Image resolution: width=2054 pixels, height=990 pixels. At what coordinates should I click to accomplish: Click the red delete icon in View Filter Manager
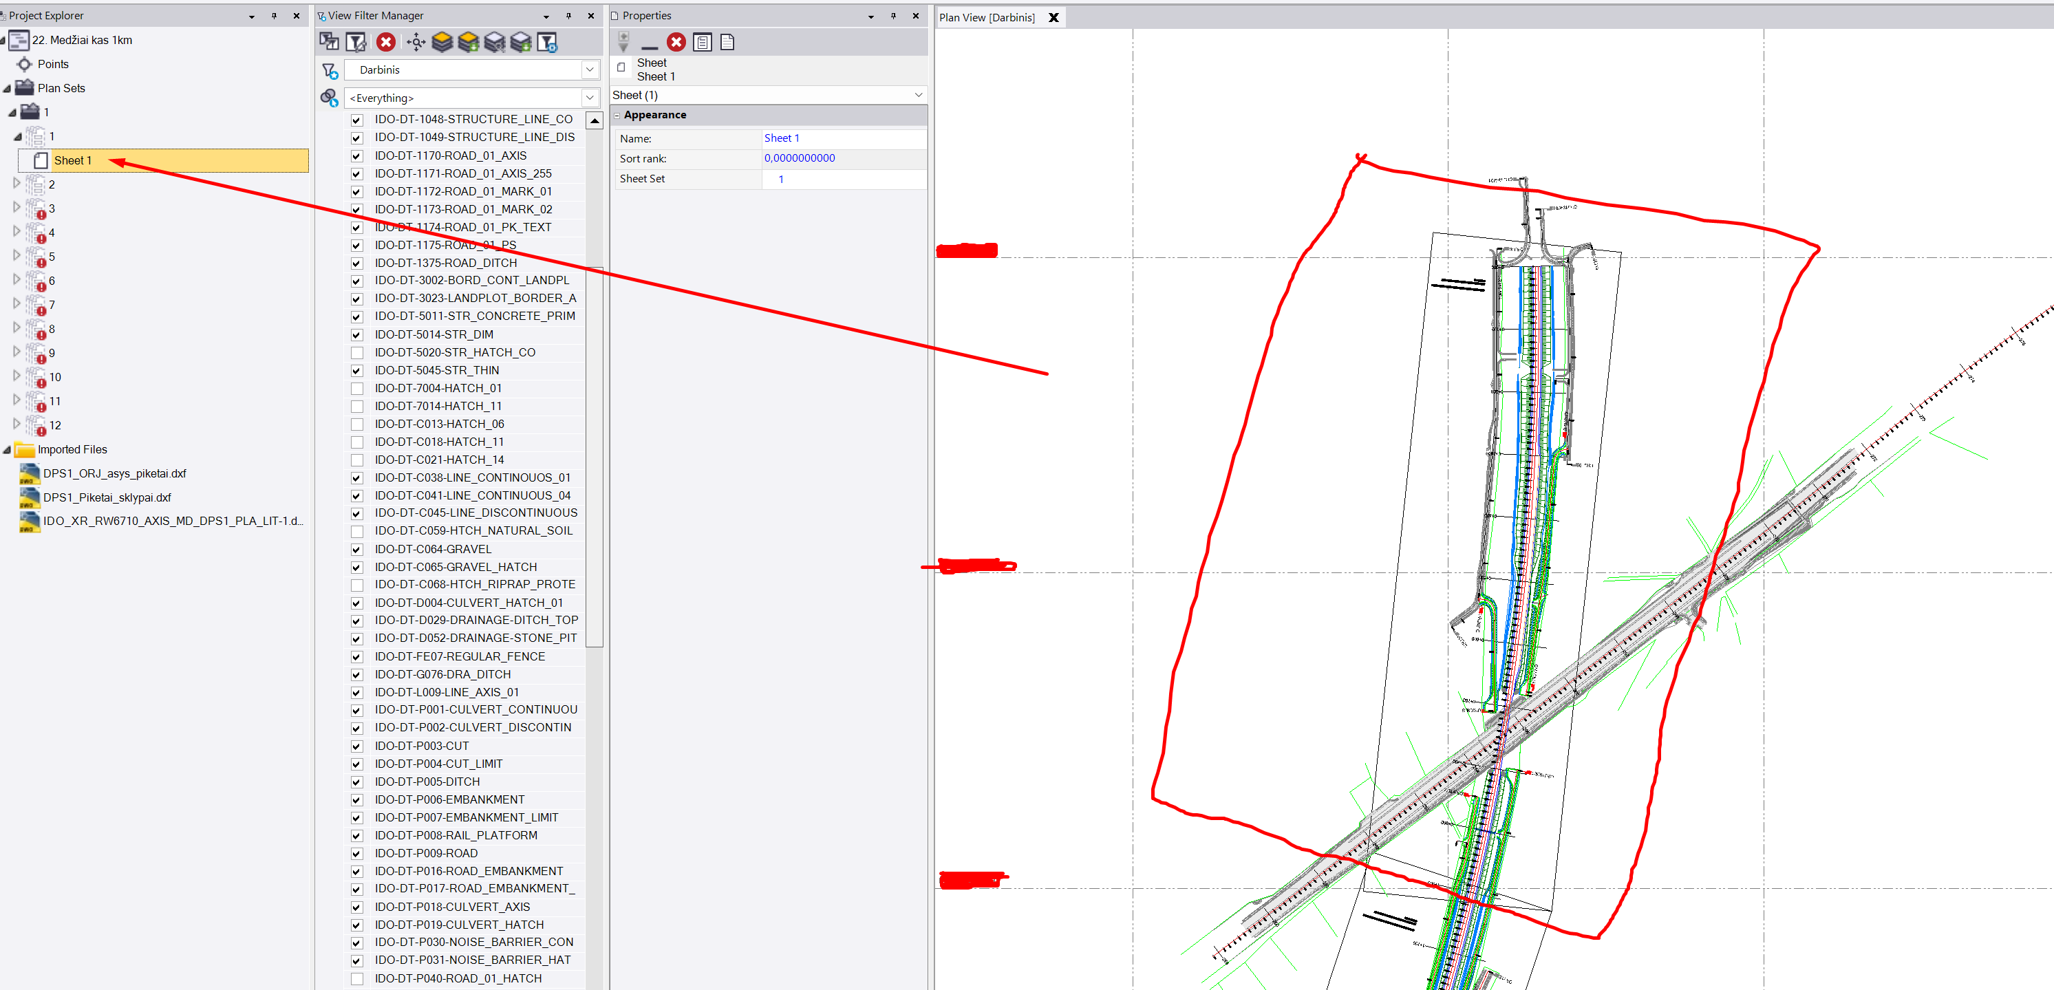[386, 42]
